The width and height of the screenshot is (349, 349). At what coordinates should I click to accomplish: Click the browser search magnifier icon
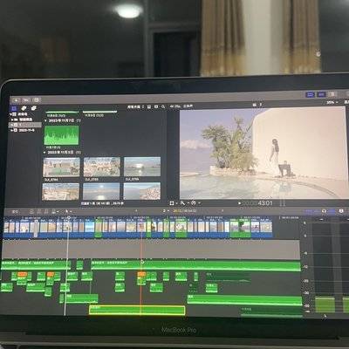pyautogui.click(x=163, y=106)
